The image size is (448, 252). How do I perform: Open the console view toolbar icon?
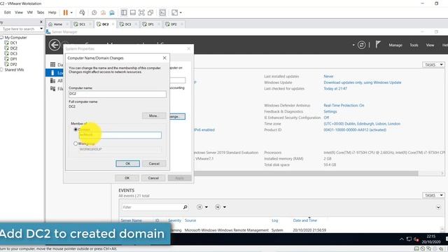pyautogui.click(x=162, y=13)
